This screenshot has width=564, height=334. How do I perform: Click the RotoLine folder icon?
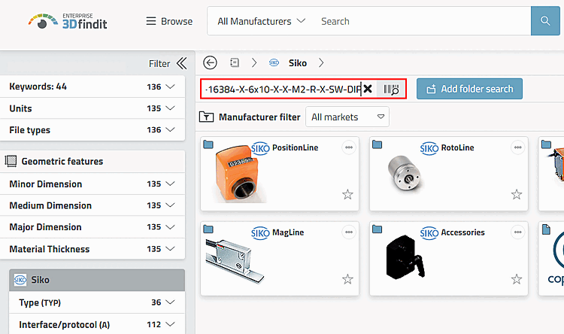click(x=377, y=144)
